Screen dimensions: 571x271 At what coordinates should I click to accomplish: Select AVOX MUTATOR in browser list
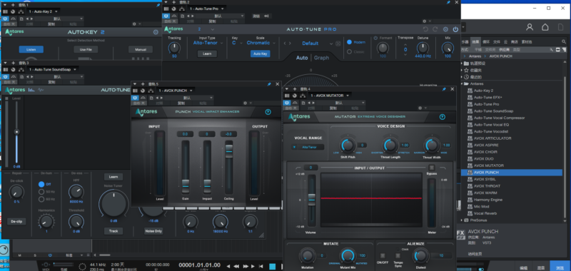pyautogui.click(x=488, y=165)
